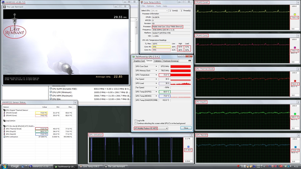Click the thermometer icon beside GPU Thermal Diode
This screenshot has width=301, height=169.
pos(4,129)
